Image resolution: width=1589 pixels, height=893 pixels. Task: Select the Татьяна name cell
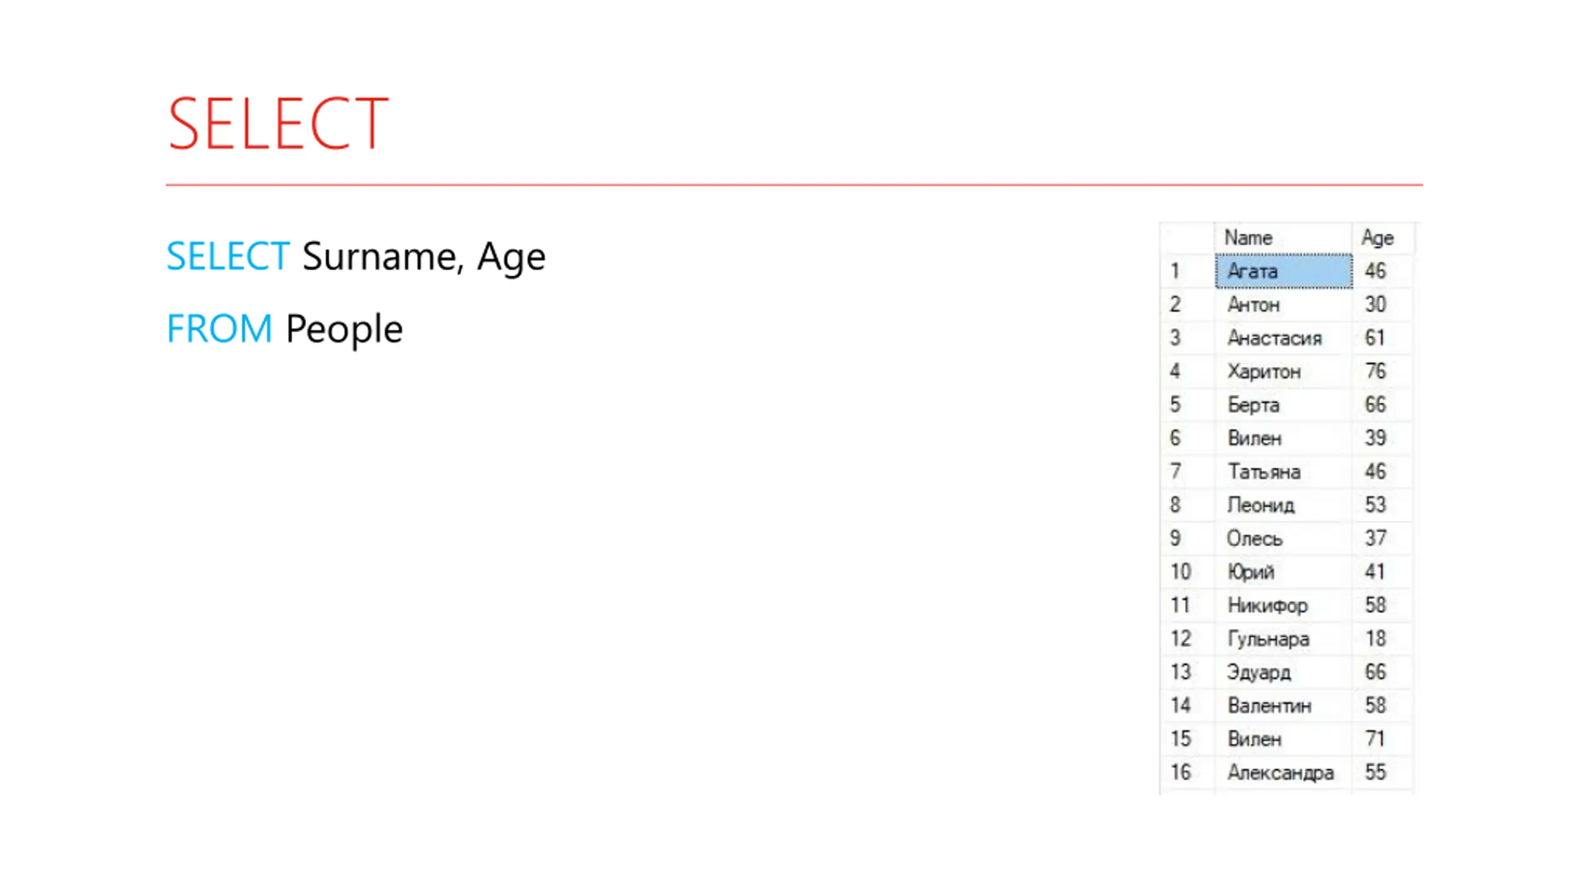tap(1284, 472)
